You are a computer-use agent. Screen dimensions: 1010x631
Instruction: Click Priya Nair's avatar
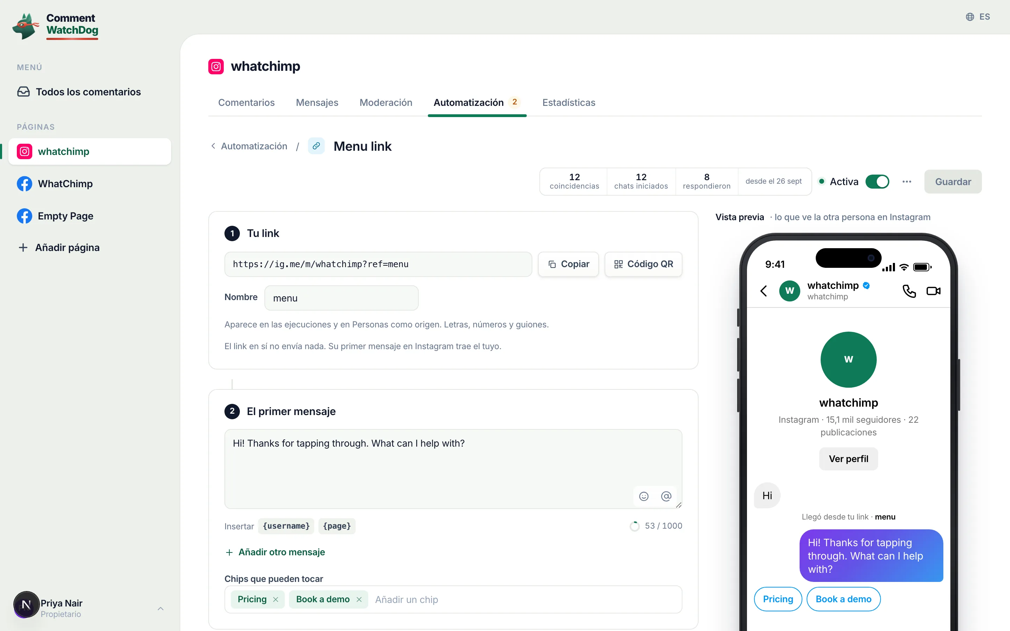point(26,604)
